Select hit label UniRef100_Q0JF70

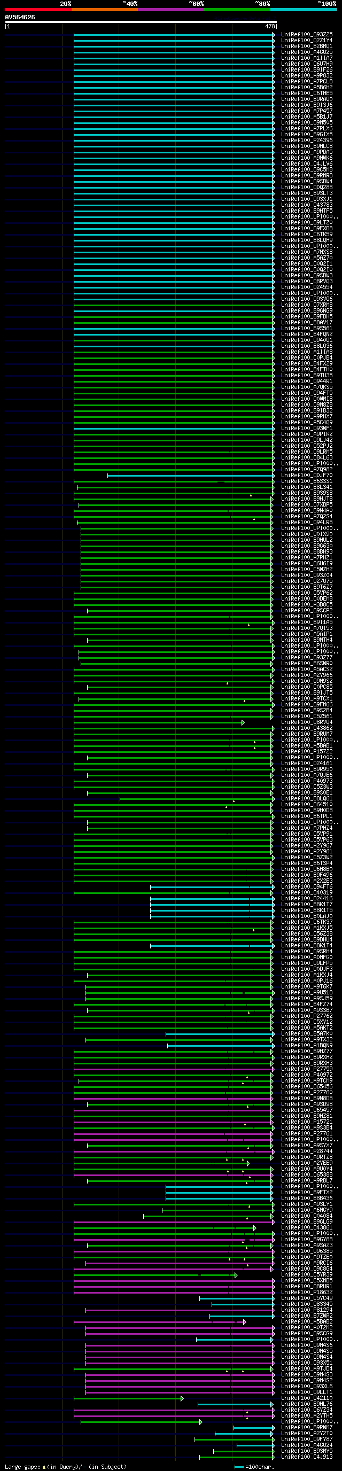307,475
